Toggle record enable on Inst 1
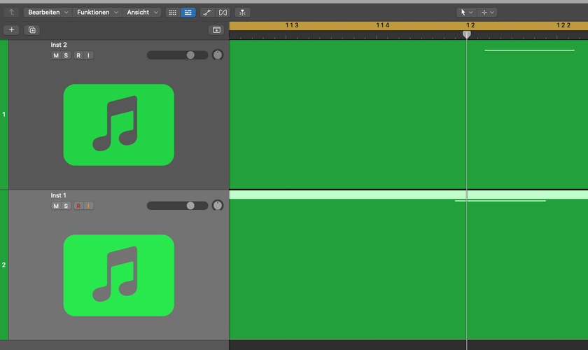The height and width of the screenshot is (350, 588). (78, 206)
